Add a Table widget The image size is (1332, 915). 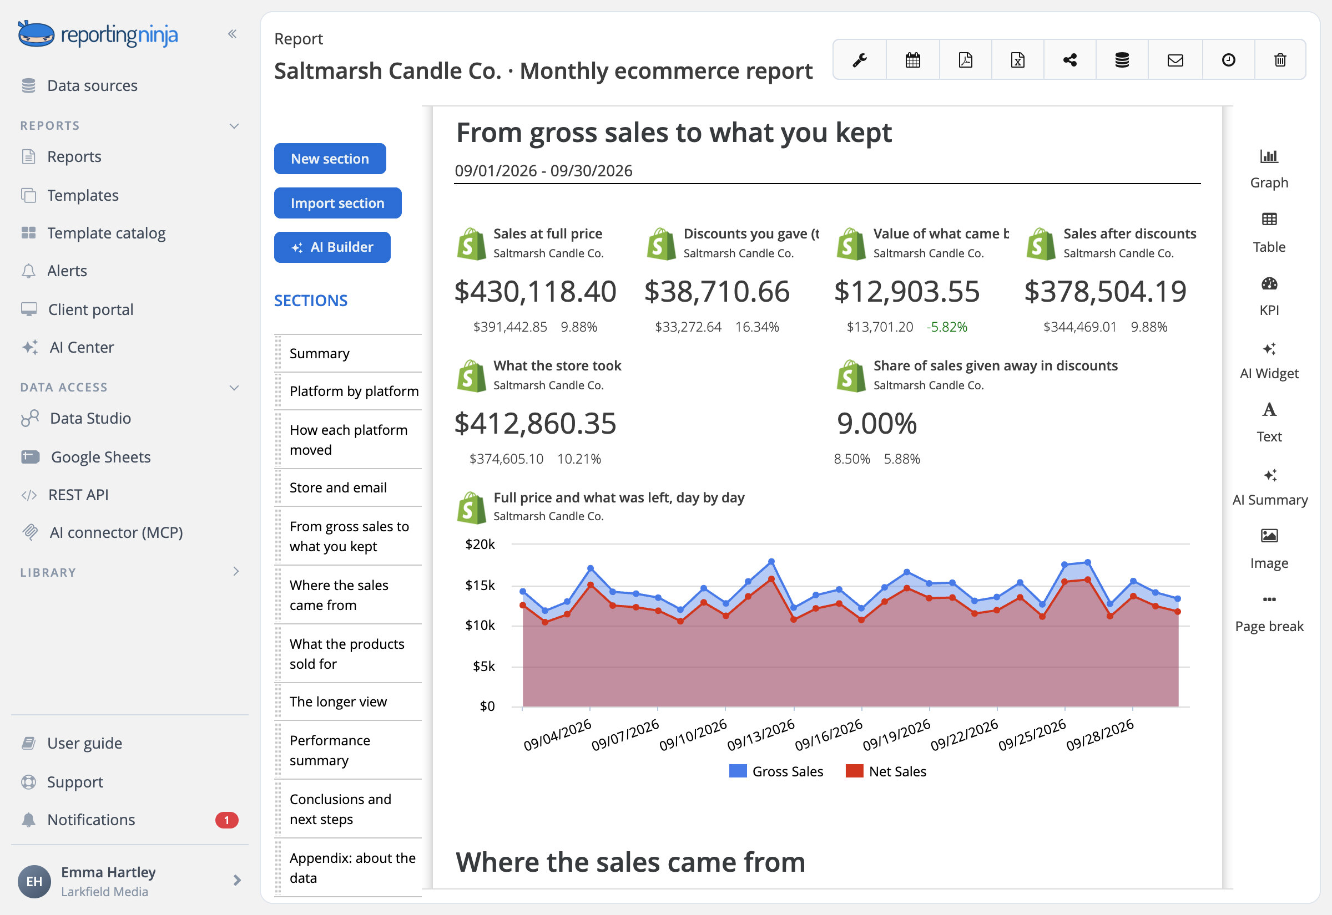tap(1269, 233)
